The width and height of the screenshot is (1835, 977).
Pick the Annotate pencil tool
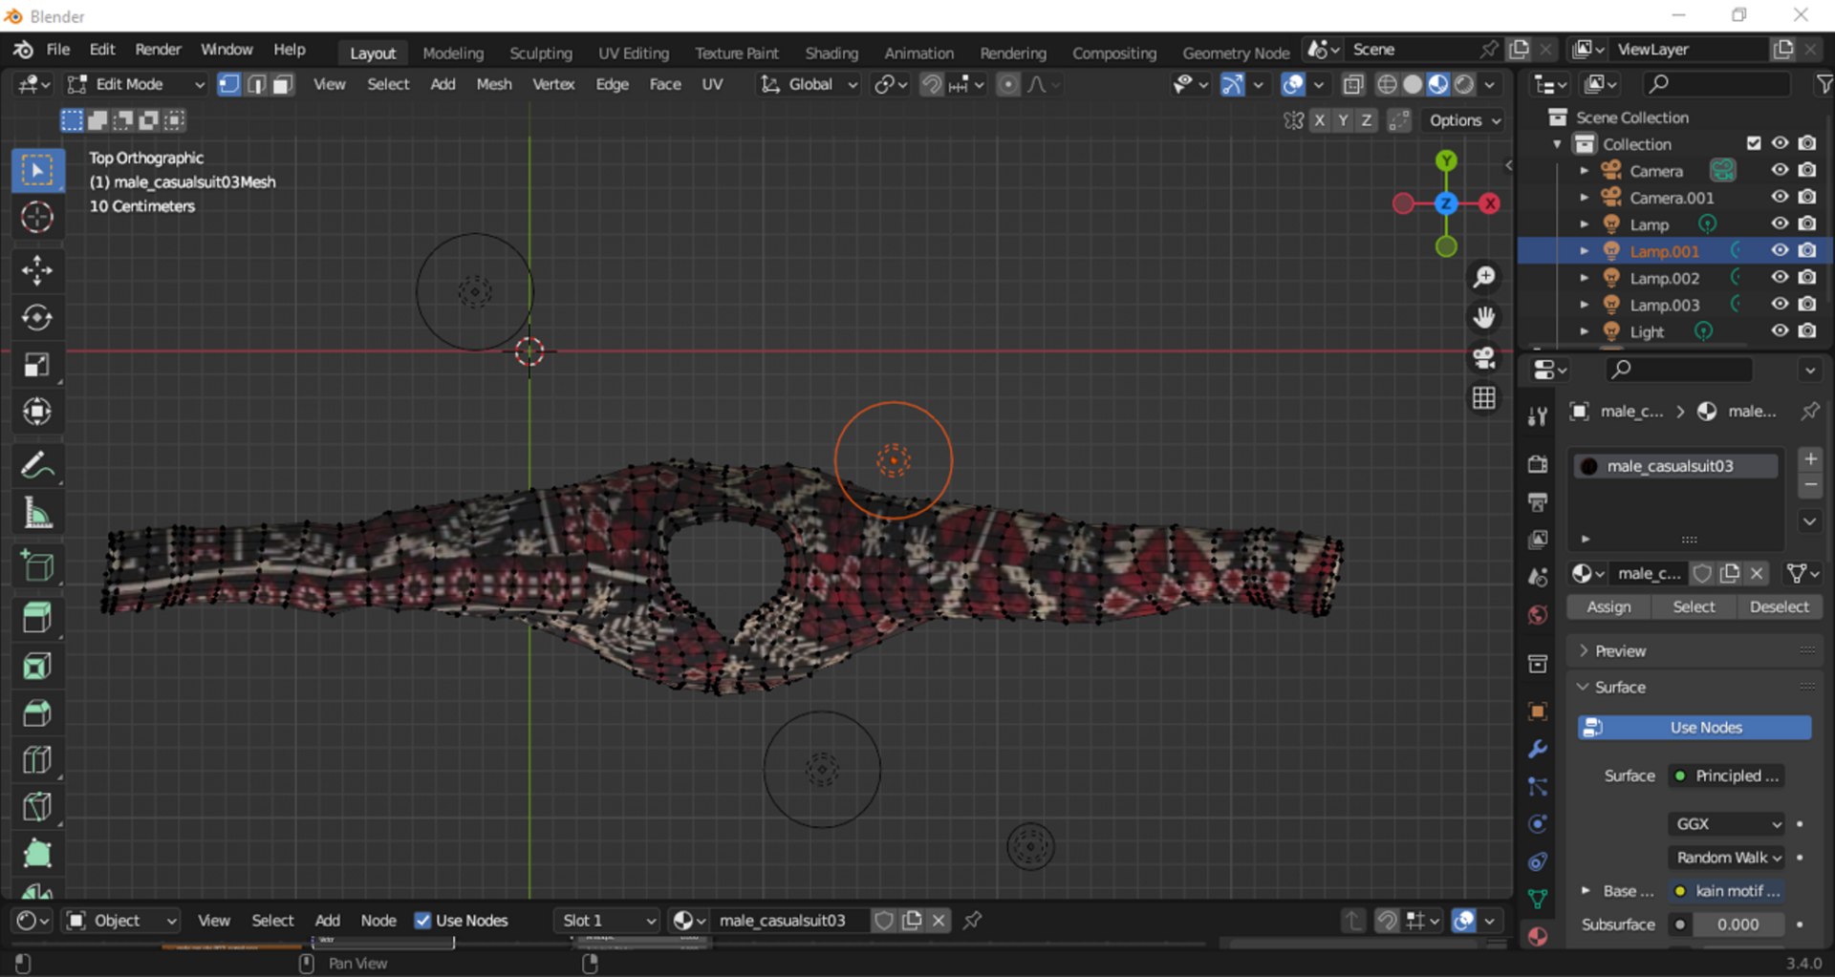point(36,466)
